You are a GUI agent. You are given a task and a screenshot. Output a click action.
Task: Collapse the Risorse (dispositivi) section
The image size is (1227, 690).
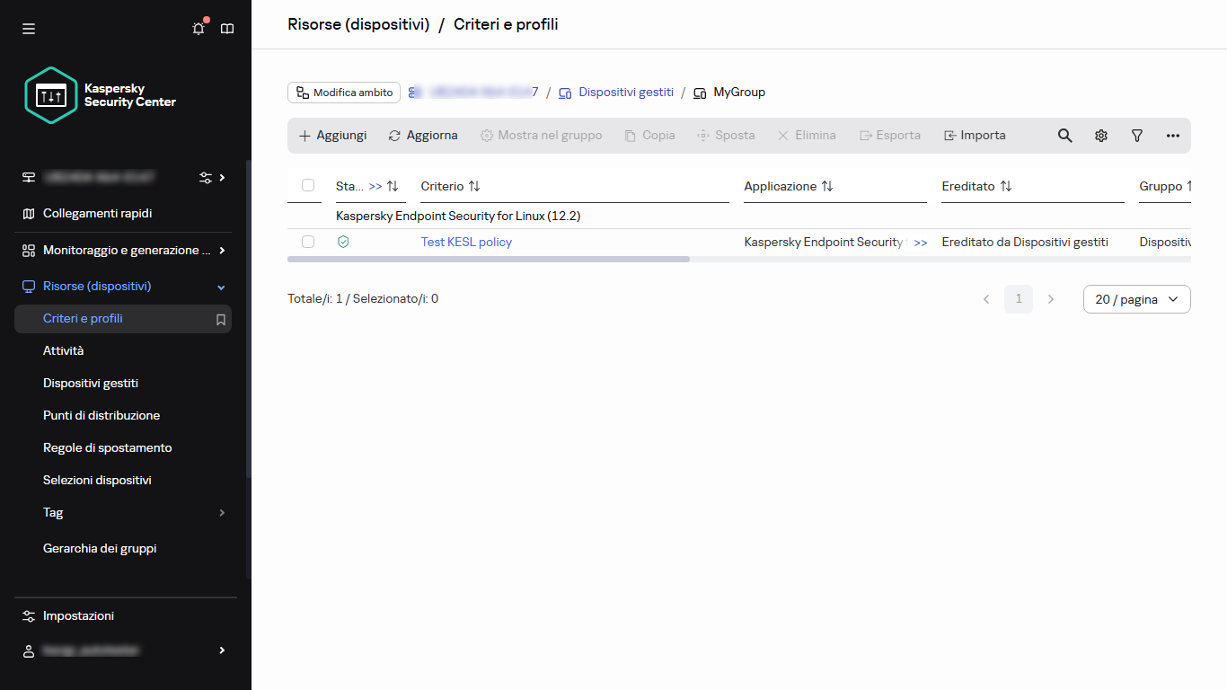(221, 287)
